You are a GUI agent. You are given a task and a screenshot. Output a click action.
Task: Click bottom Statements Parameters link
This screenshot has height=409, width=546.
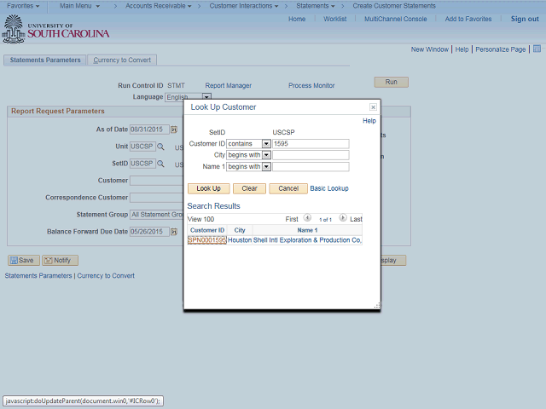pos(38,276)
